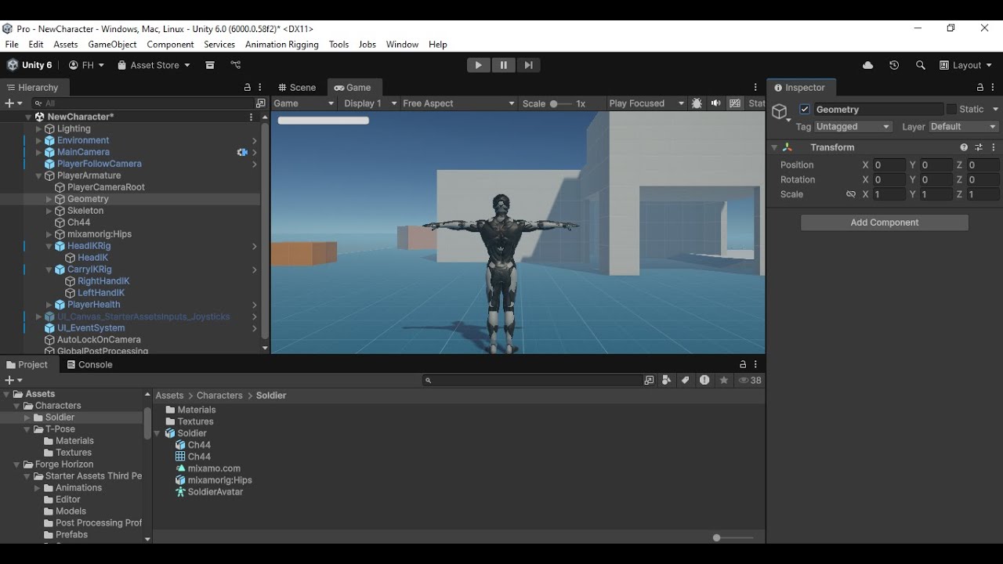The height and width of the screenshot is (564, 1003).
Task: Open the Unity Cloud icon in toolbar
Action: tap(867, 65)
